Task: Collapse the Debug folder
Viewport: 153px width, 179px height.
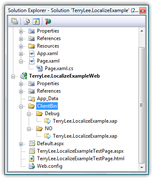Action: (x=29, y=114)
